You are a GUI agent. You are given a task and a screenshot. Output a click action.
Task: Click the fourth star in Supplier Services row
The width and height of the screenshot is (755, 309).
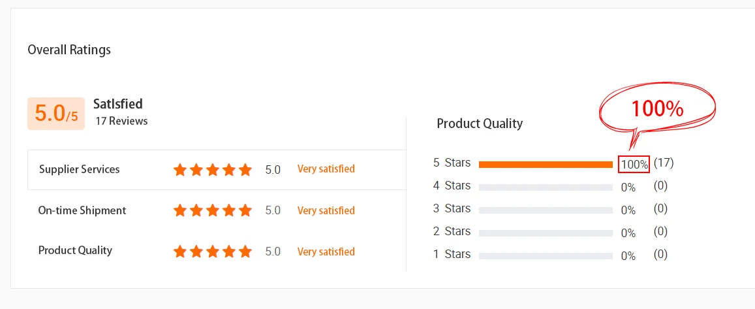[x=229, y=170]
